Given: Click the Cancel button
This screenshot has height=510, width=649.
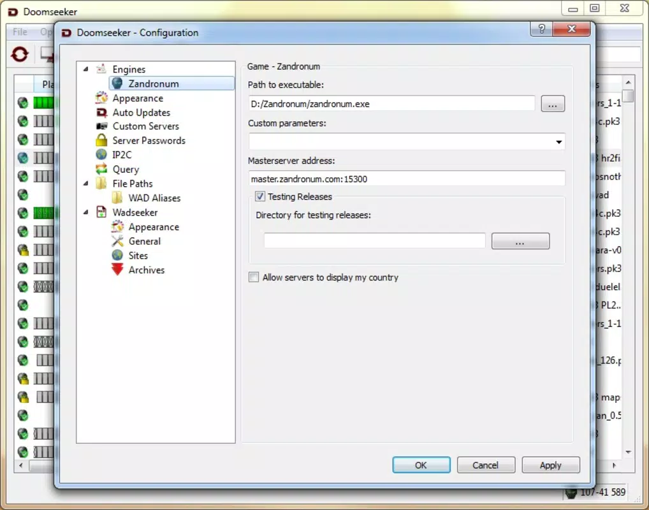Looking at the screenshot, I should [486, 465].
